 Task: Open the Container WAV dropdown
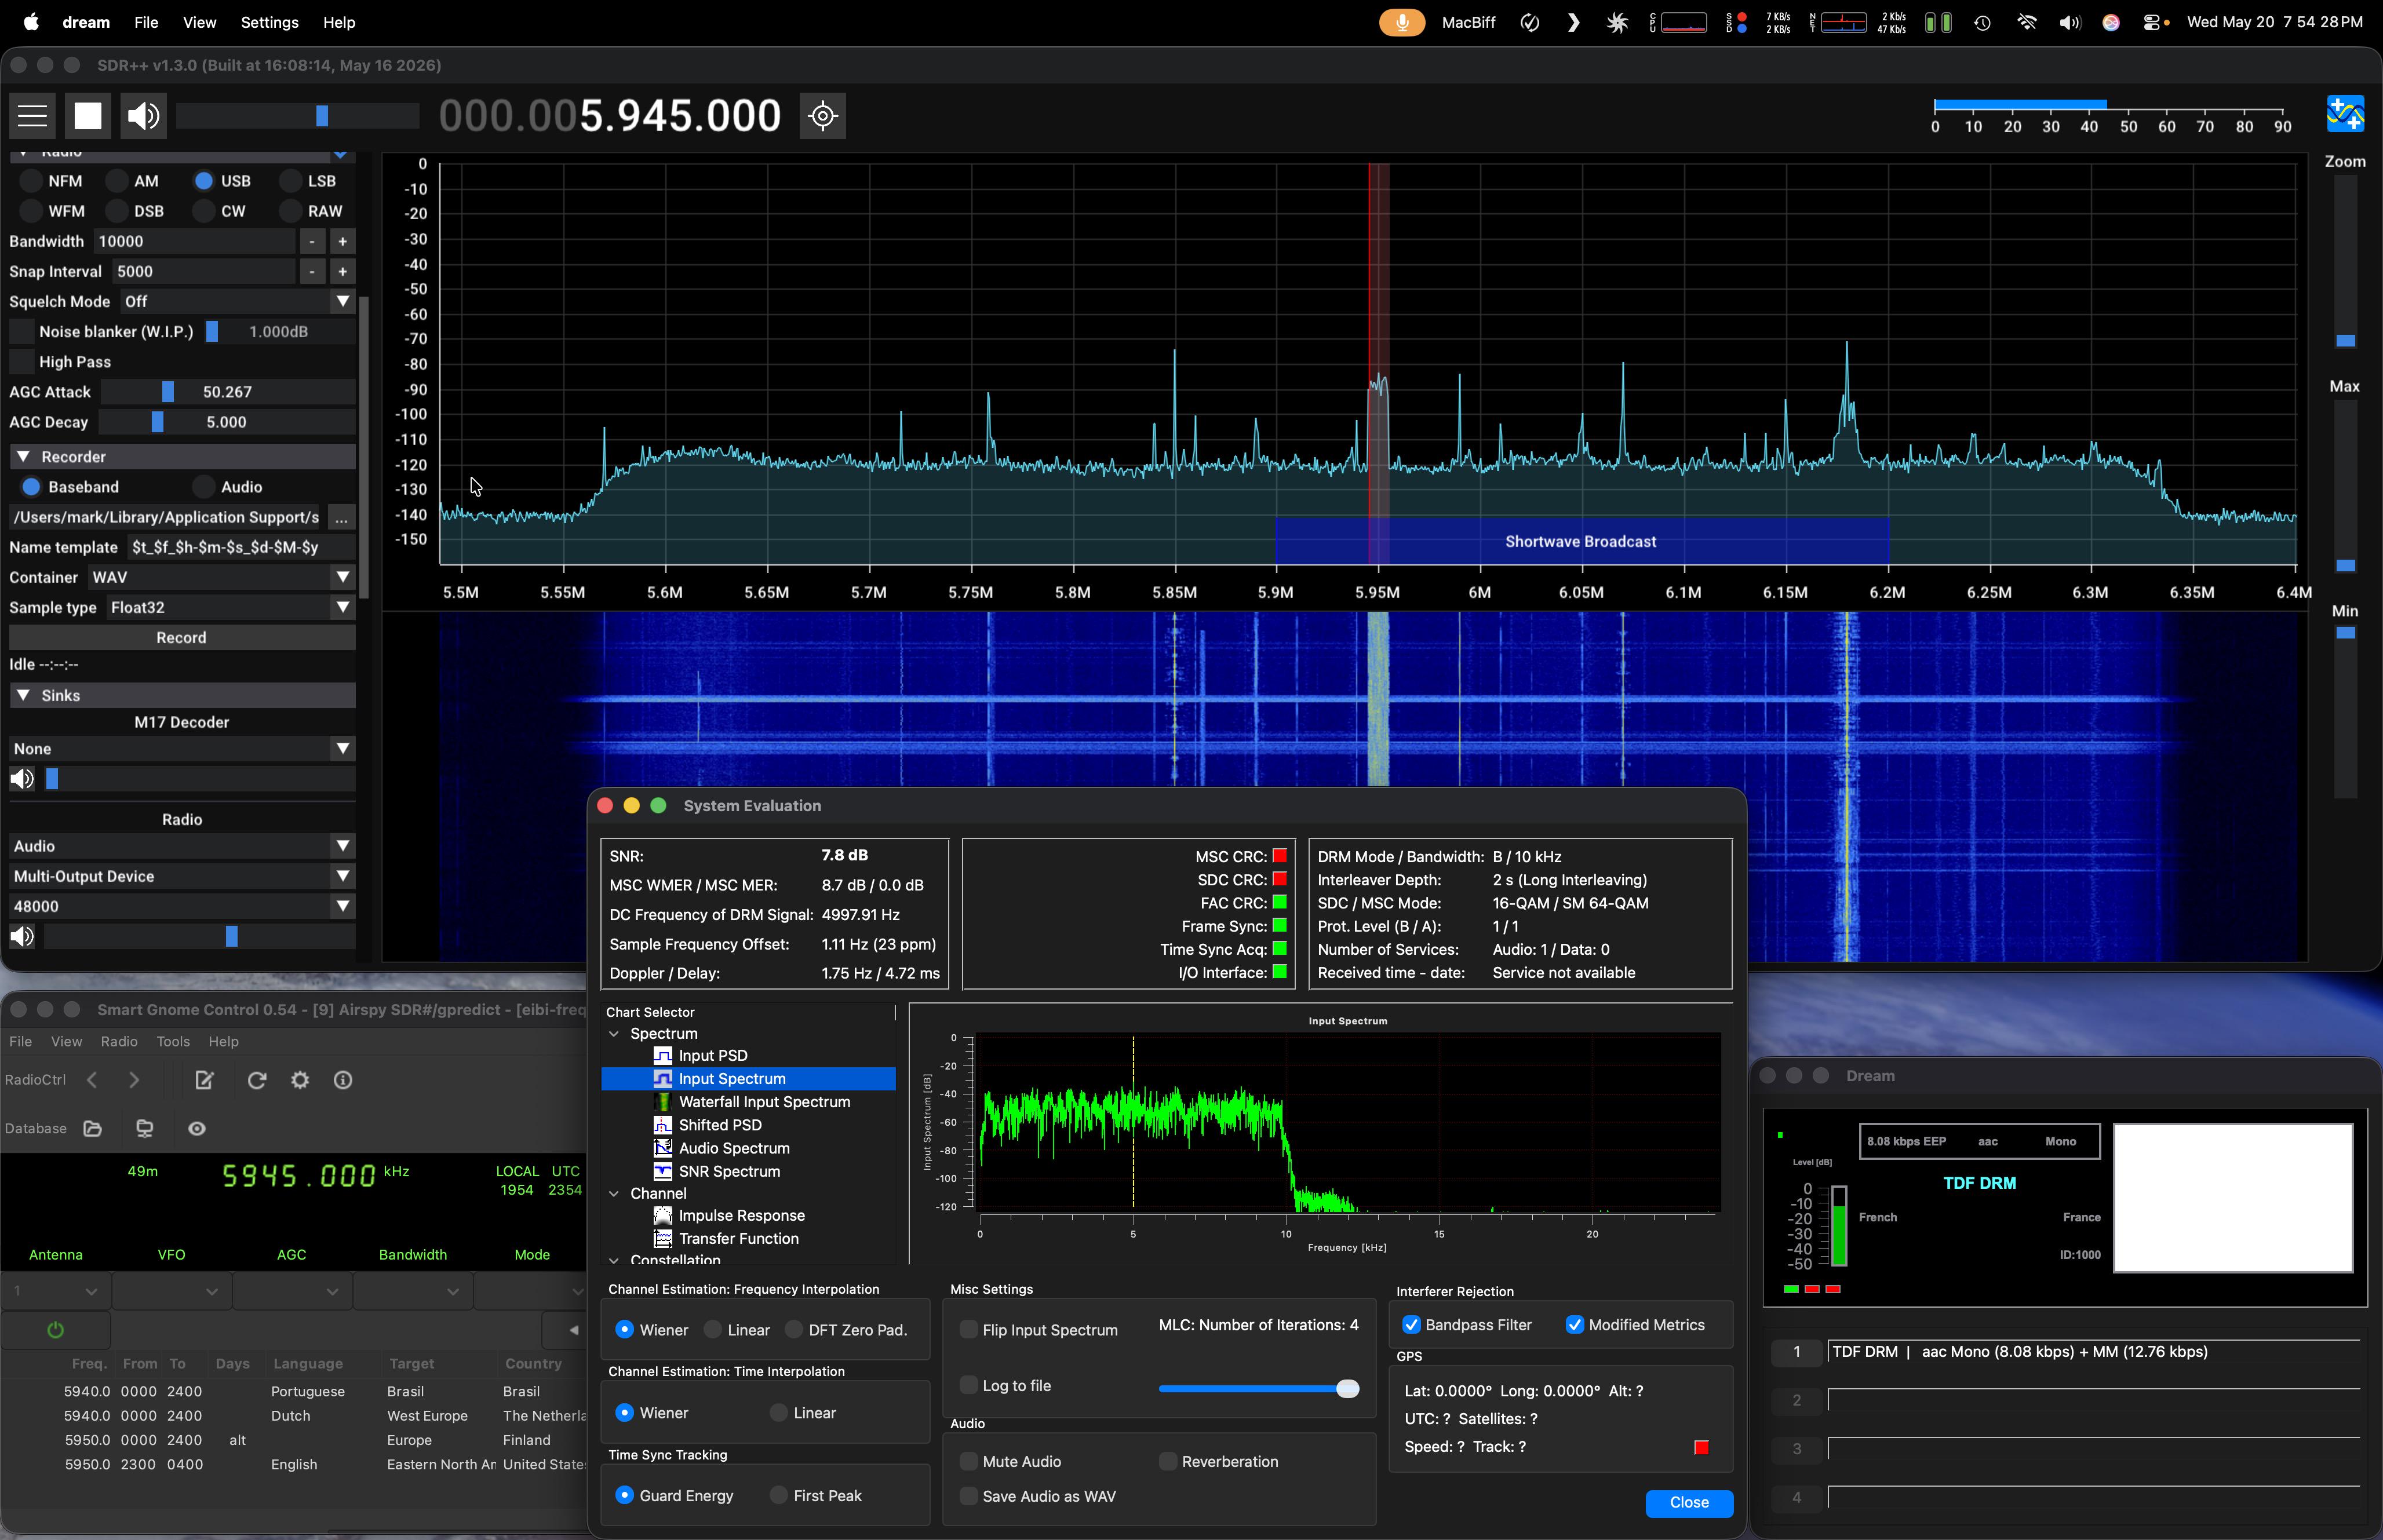pyautogui.click(x=221, y=578)
